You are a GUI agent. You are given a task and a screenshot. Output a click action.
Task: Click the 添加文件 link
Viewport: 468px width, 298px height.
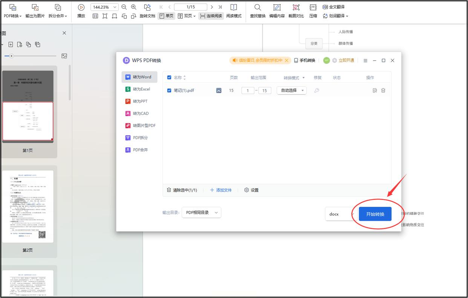[221, 190]
